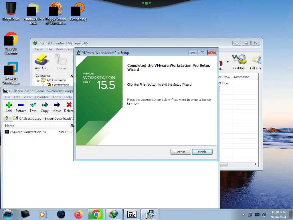Click the up-folder arrow in 7-Zip
This screenshot has width=293, height=220.
click(7, 118)
